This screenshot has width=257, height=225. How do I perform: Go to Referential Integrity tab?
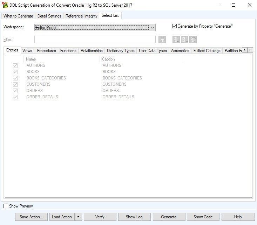pos(81,16)
